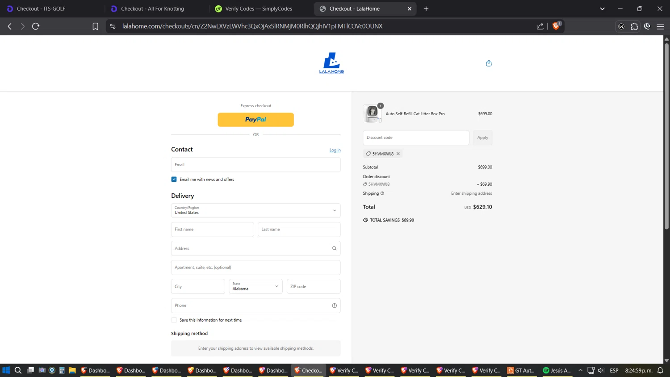Switch to Checkout - All For Knotting tab

tap(152, 8)
